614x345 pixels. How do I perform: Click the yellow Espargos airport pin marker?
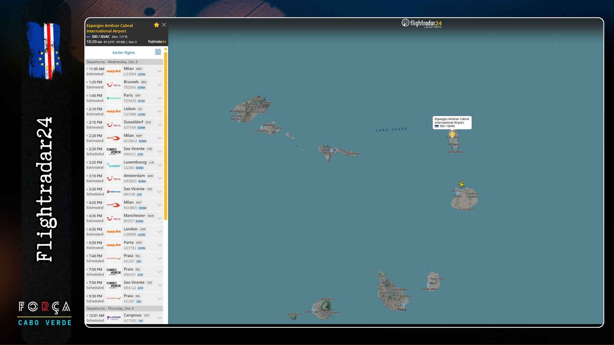pyautogui.click(x=452, y=135)
